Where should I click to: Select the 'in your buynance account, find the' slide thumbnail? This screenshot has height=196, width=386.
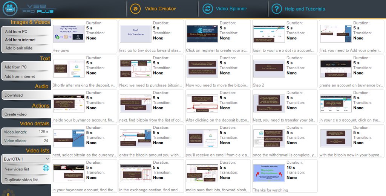(x=69, y=173)
